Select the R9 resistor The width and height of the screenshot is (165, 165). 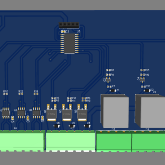pos(108,75)
